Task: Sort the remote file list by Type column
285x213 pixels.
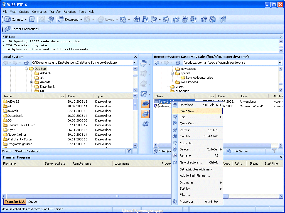Action: coord(253,96)
